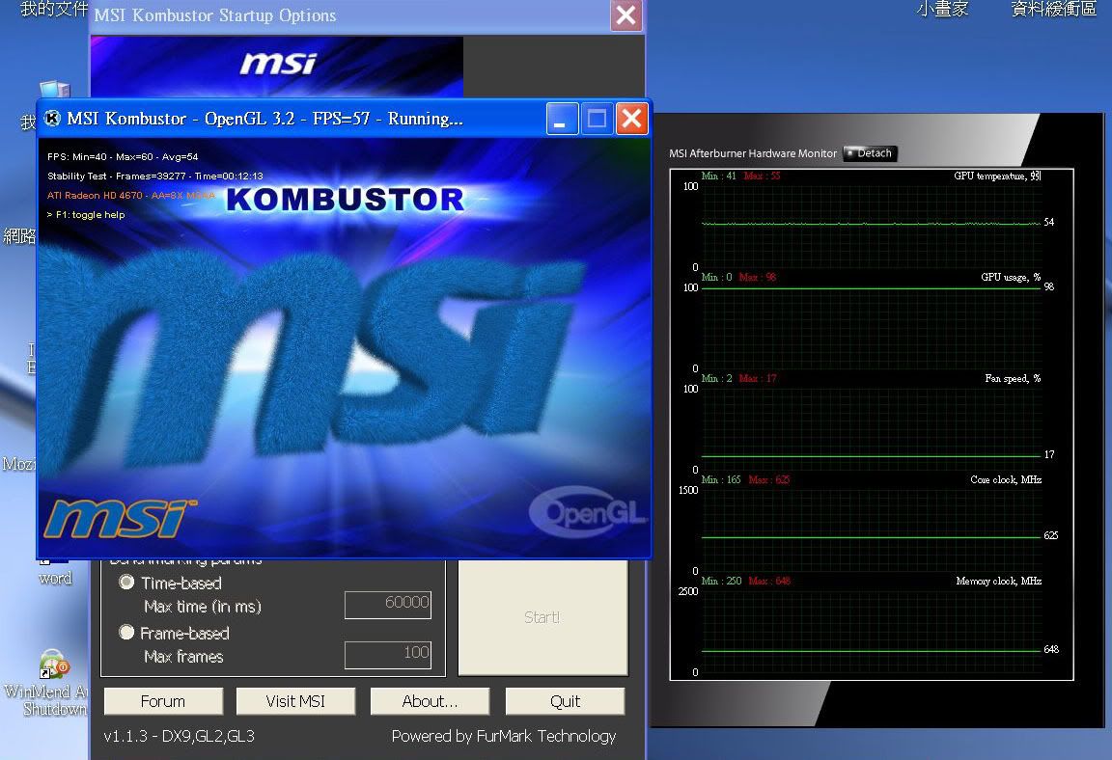Click the 'MSI Afterburner Hardware Monitor' title

[x=753, y=153]
